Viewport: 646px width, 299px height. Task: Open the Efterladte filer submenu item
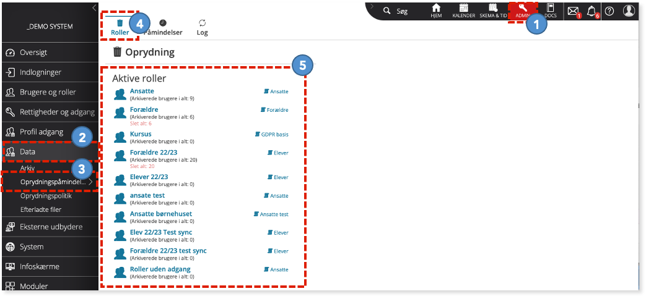(x=41, y=209)
